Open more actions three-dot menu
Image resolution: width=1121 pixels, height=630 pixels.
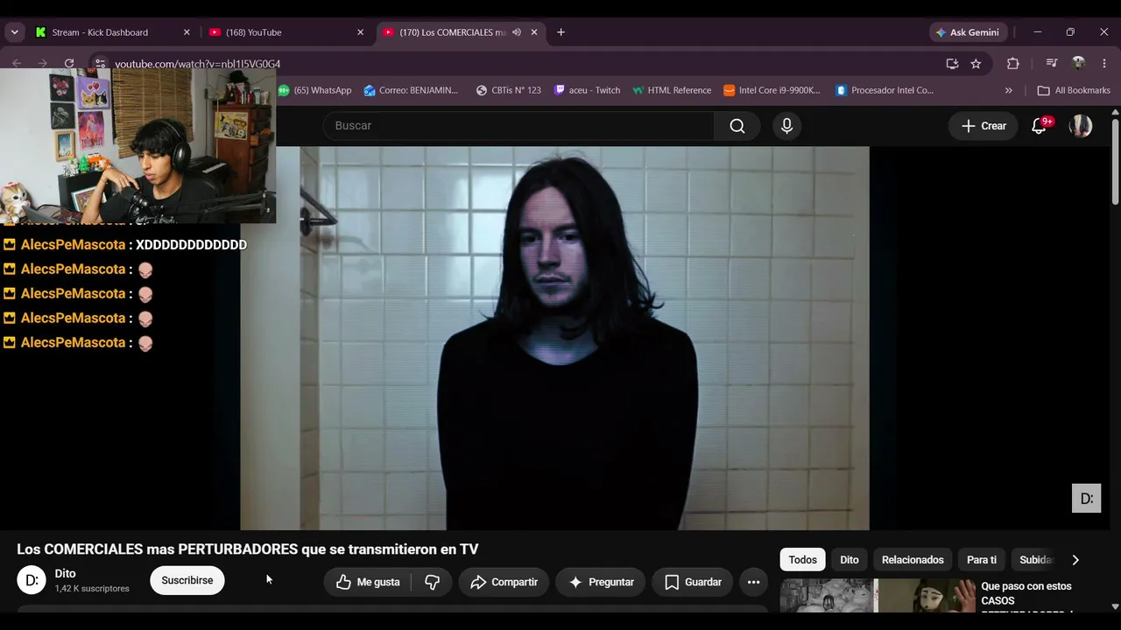pos(753,582)
